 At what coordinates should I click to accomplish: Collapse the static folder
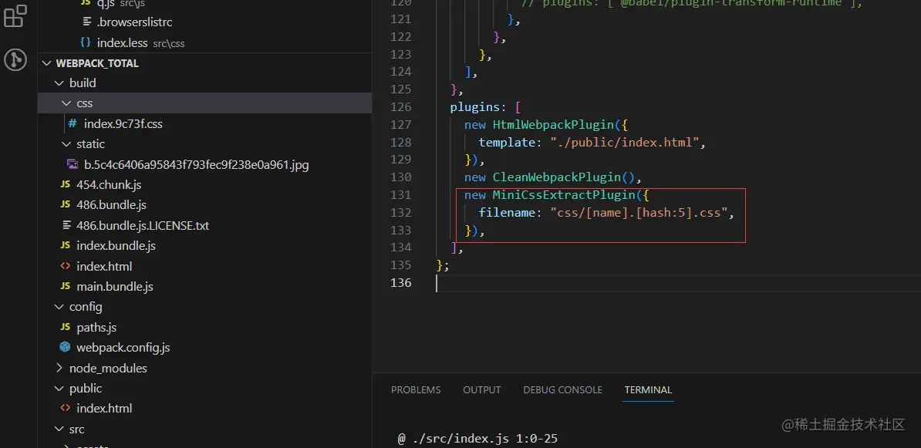pos(66,144)
